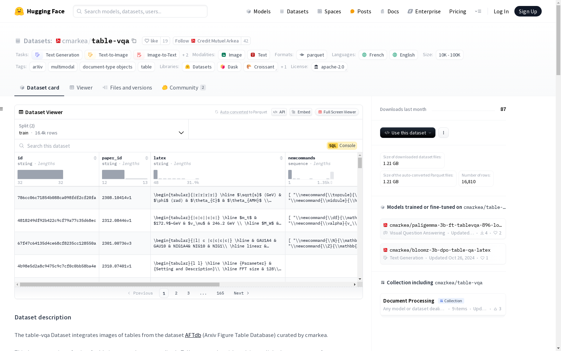Viewport: 561px width, 351px height.
Task: Select the Text-to-Image task tag
Action: (108, 55)
